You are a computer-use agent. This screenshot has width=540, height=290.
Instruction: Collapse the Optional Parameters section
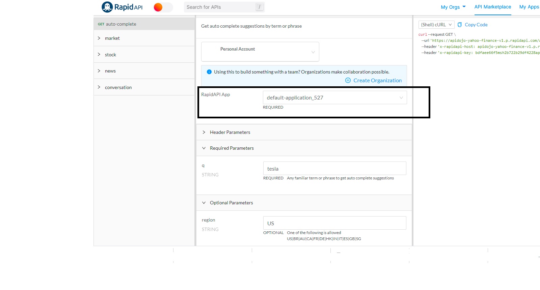click(304, 203)
